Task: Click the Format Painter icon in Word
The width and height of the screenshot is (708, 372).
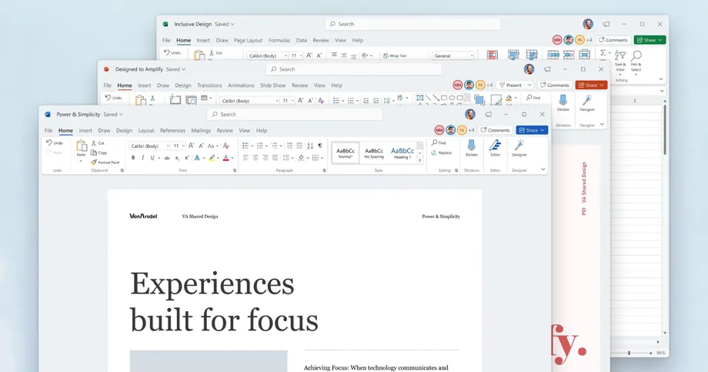Action: coord(94,163)
